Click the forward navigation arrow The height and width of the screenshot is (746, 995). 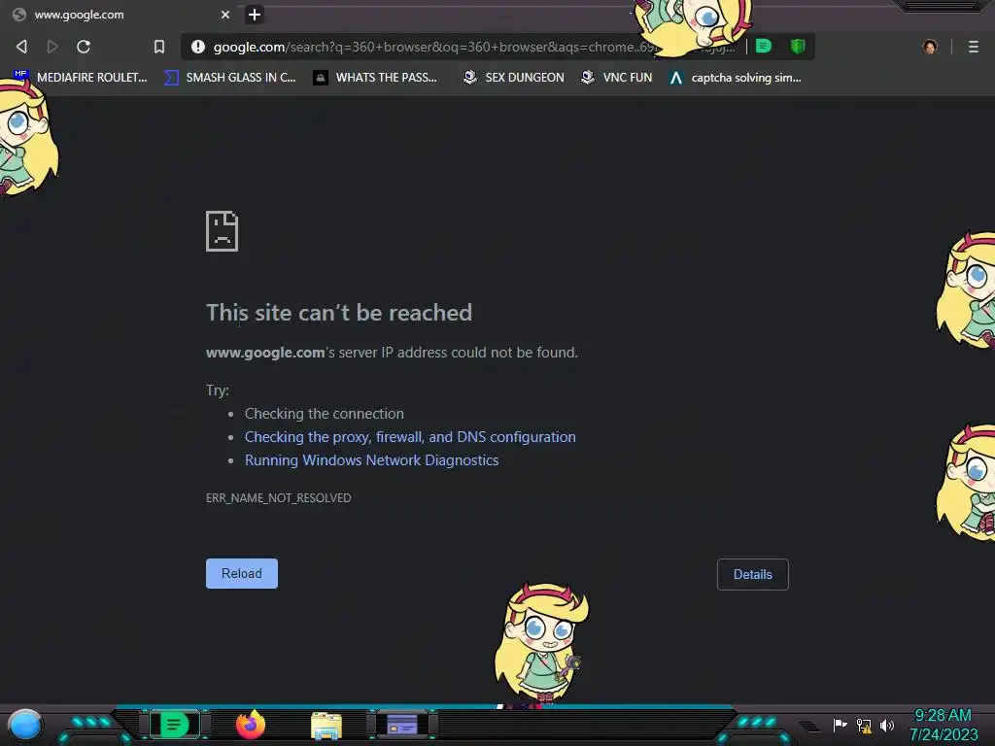pos(52,47)
